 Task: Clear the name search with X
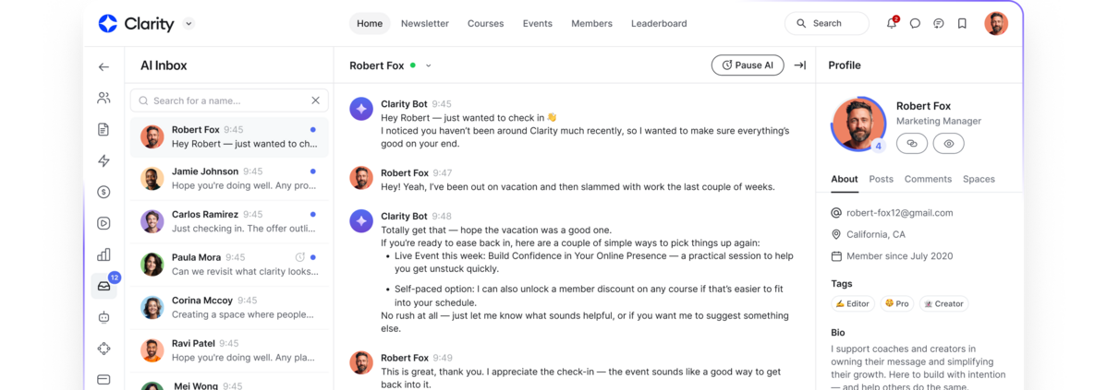tap(316, 100)
